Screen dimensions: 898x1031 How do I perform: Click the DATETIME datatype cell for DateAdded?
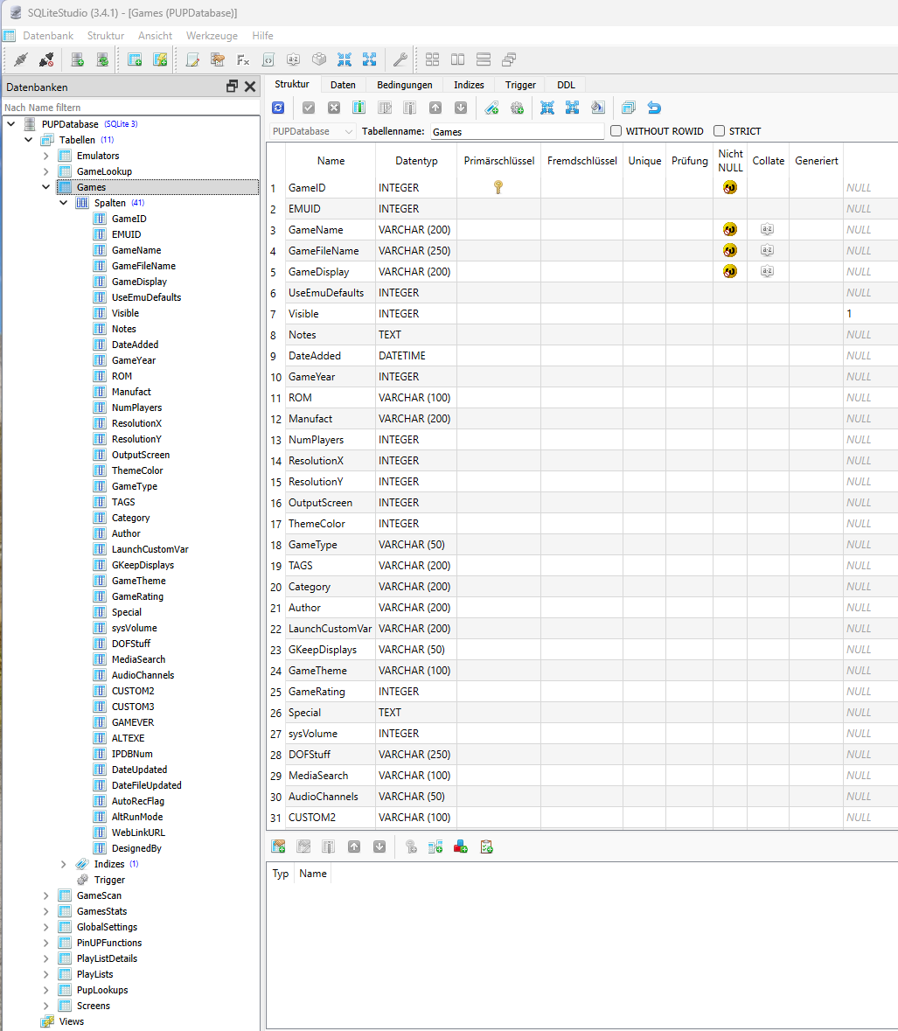pos(416,356)
